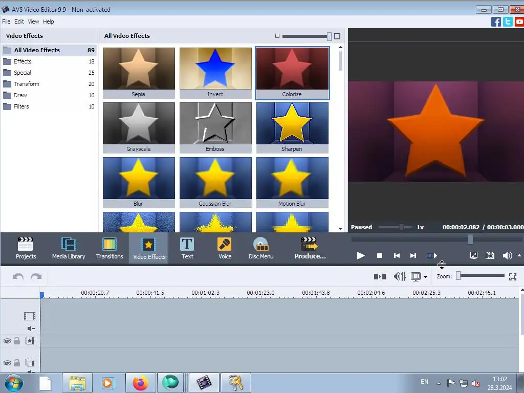Jump to the next scene
This screenshot has width=524, height=393.
(432, 256)
